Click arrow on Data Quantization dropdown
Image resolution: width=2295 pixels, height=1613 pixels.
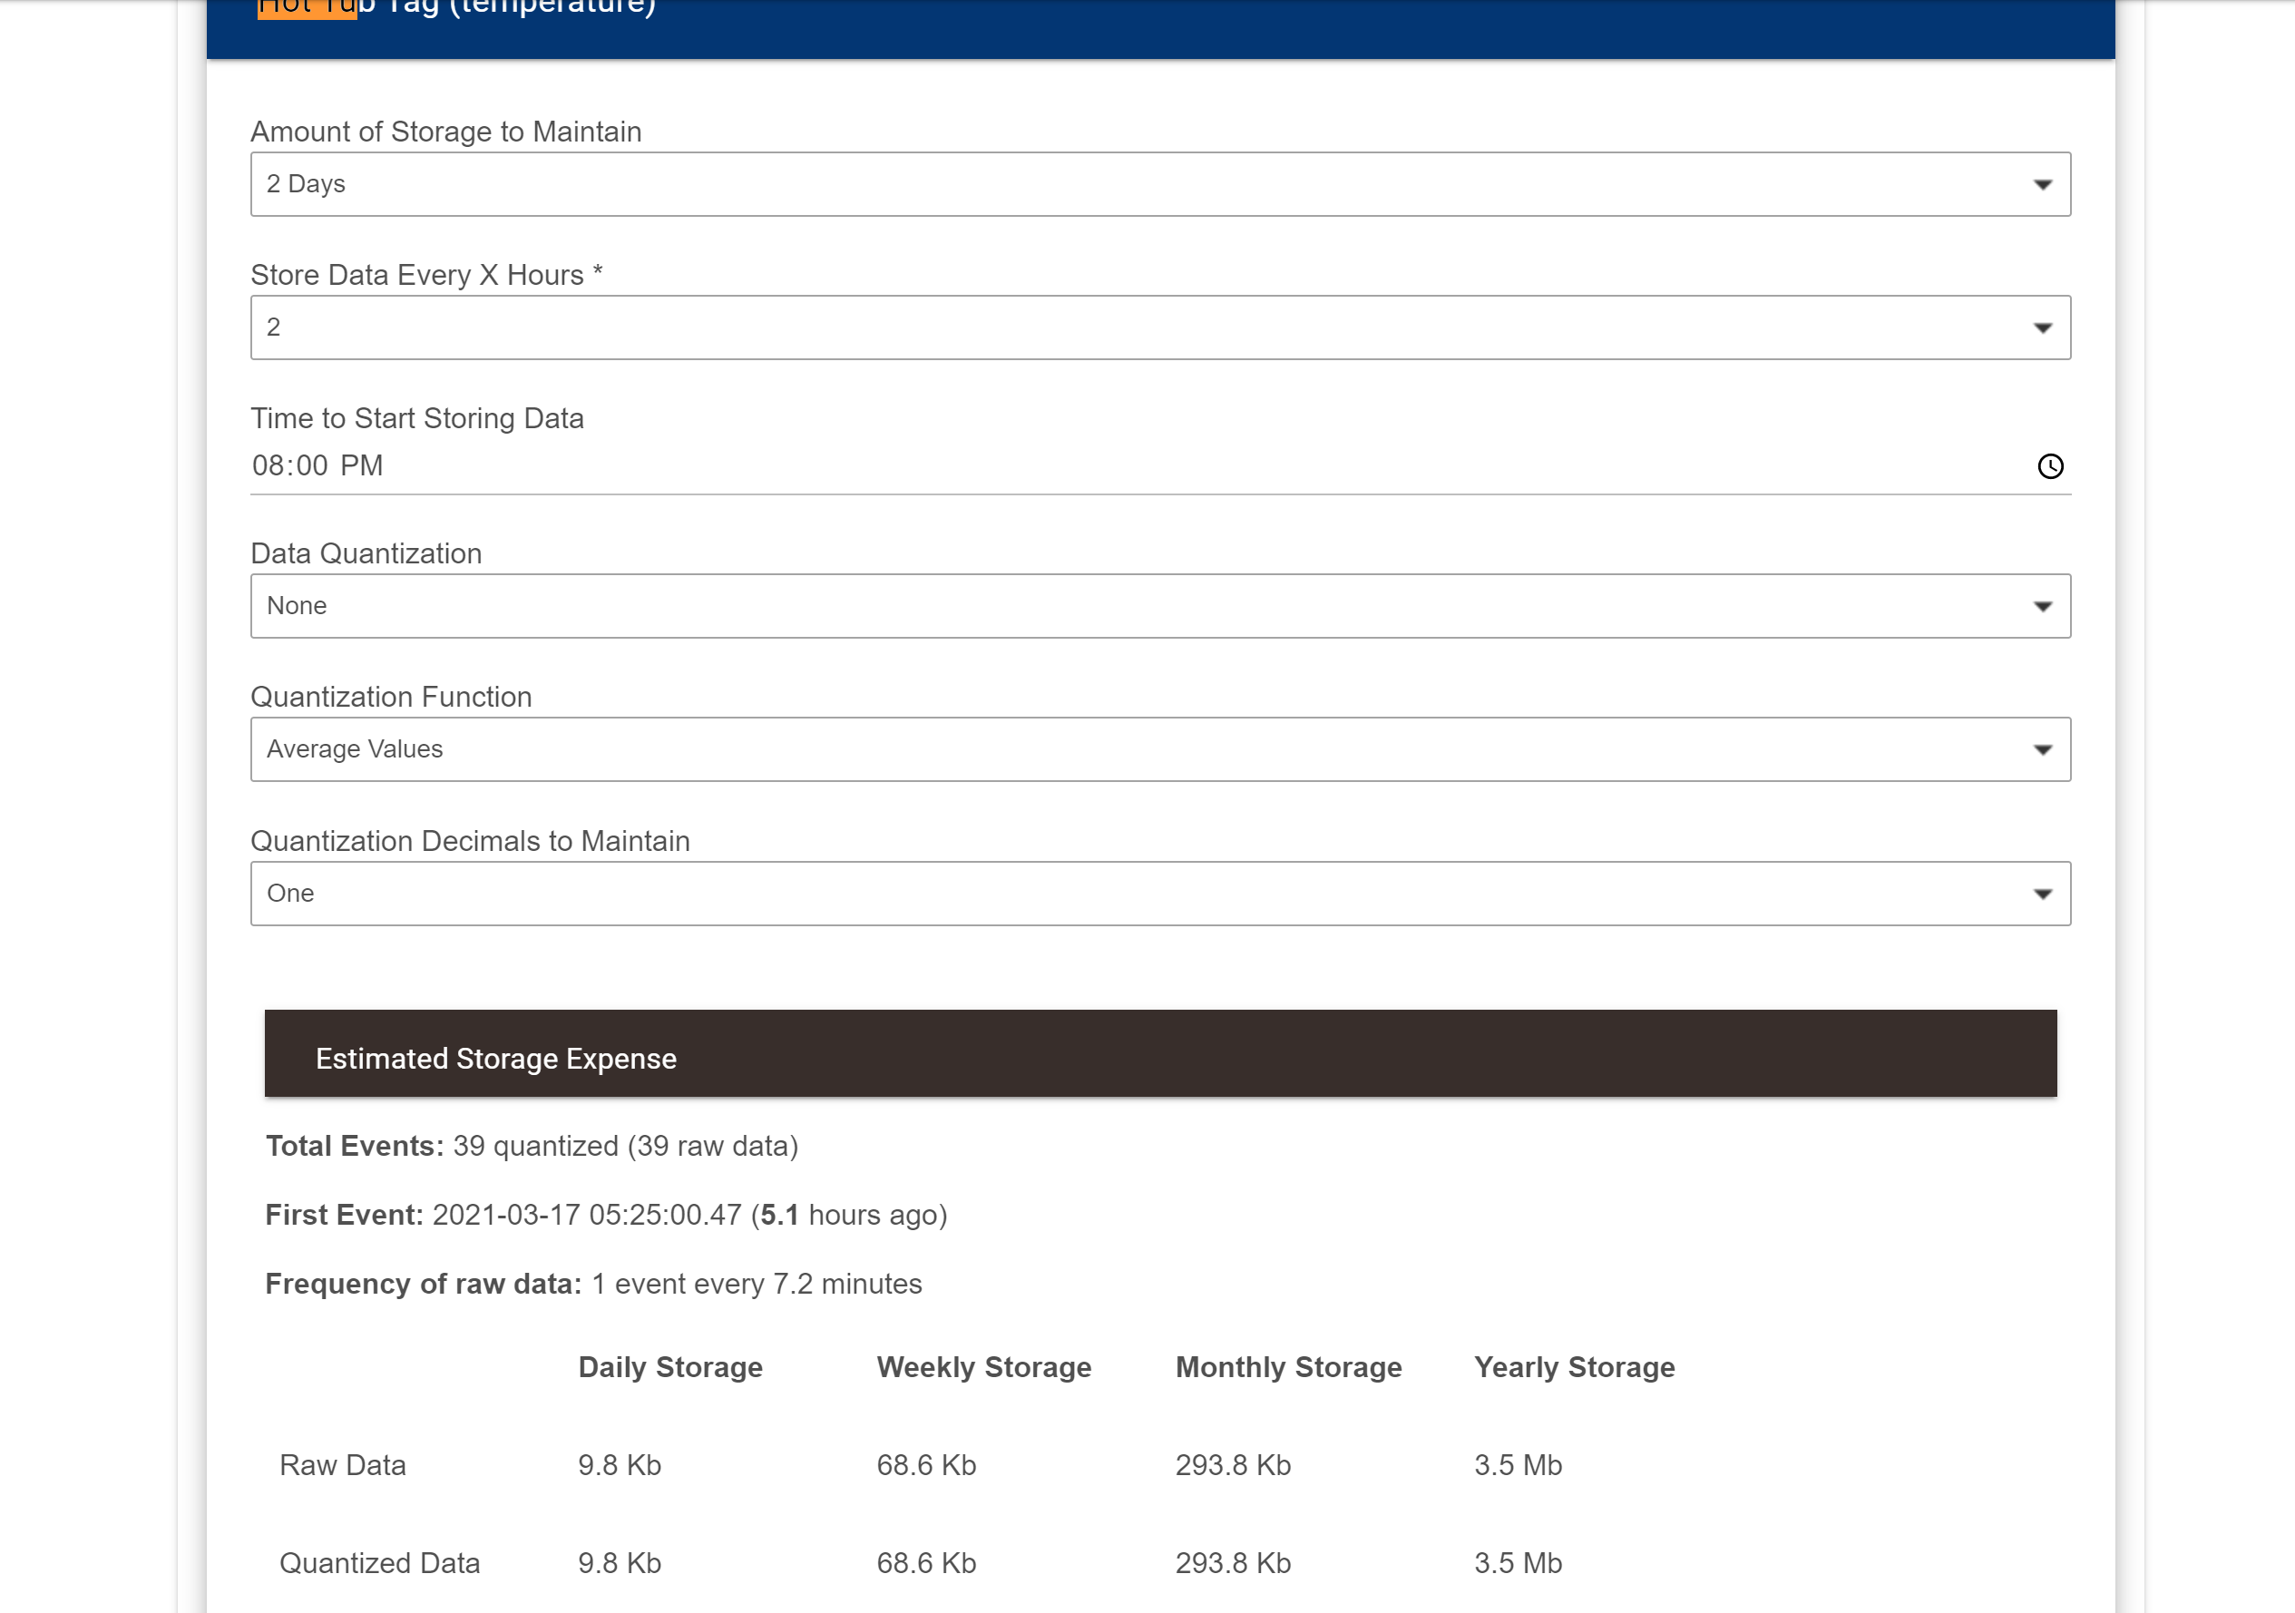2042,607
